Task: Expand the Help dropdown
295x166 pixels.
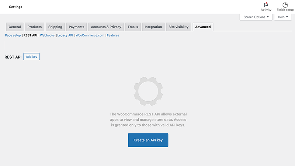Action: pyautogui.click(x=283, y=17)
